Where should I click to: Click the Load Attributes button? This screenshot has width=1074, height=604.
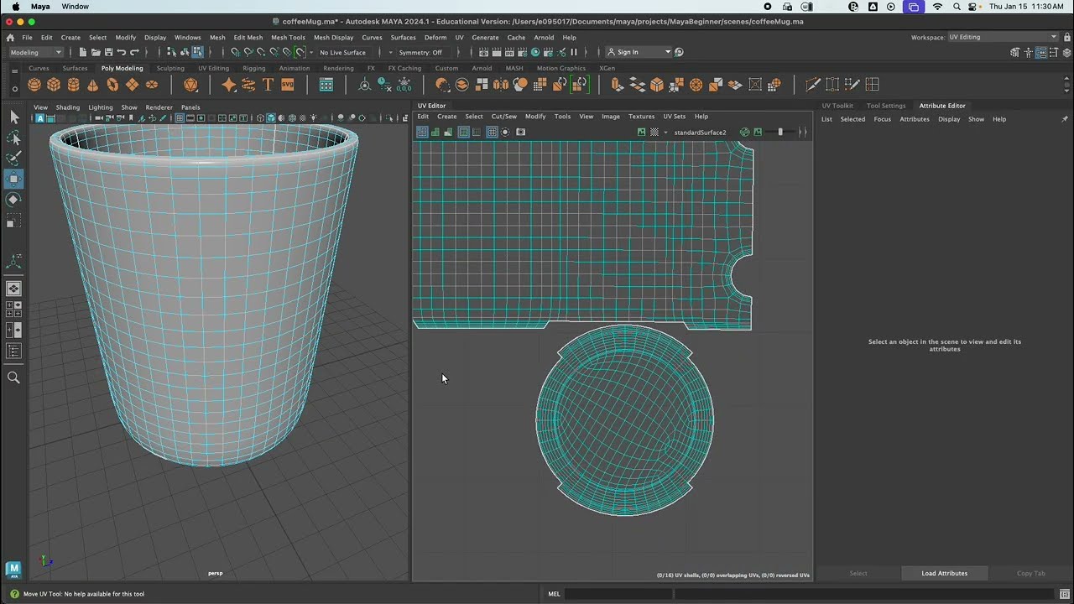pos(944,573)
